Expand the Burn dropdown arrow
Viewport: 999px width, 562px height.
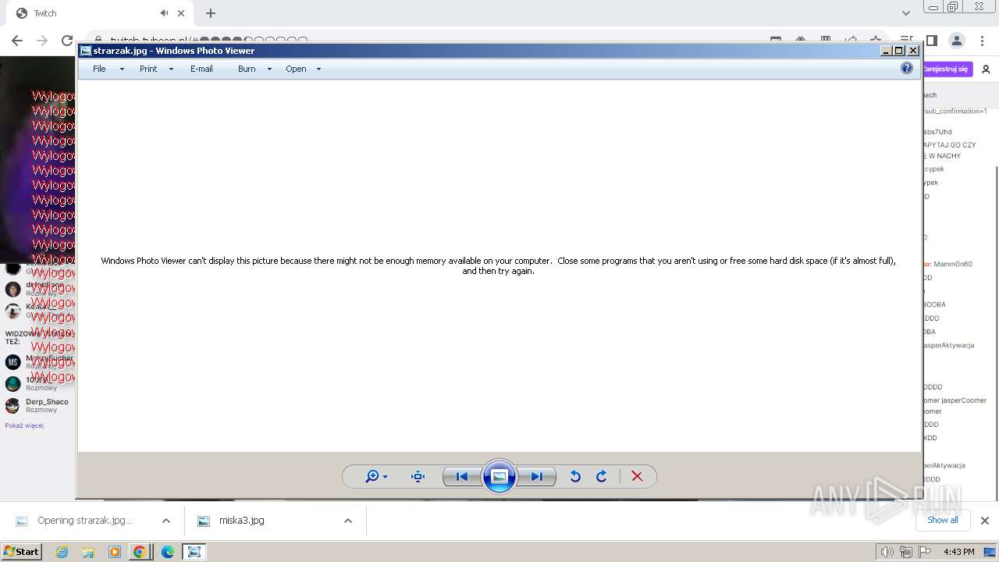(x=269, y=69)
